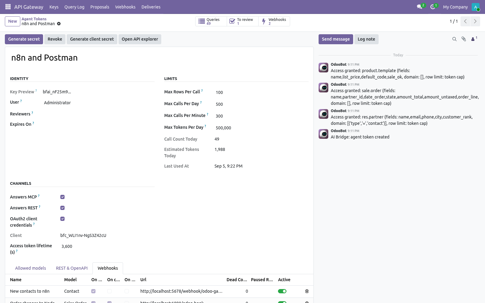
Task: Search messages with the chatter magnifier icon
Action: pos(454,39)
